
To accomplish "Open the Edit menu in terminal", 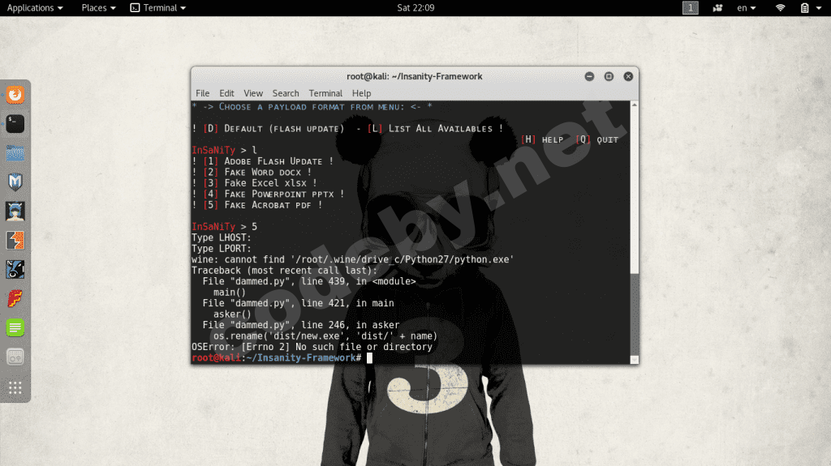I will (226, 93).
